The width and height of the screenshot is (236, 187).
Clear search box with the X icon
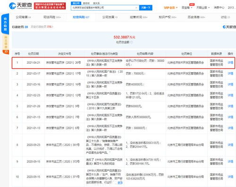[x=136, y=8]
